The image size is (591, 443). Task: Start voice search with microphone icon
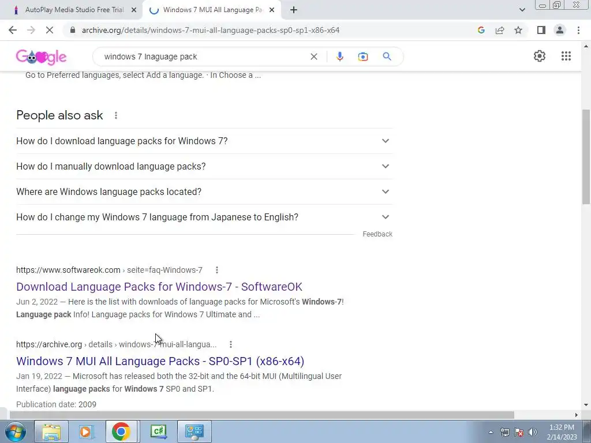click(x=339, y=57)
